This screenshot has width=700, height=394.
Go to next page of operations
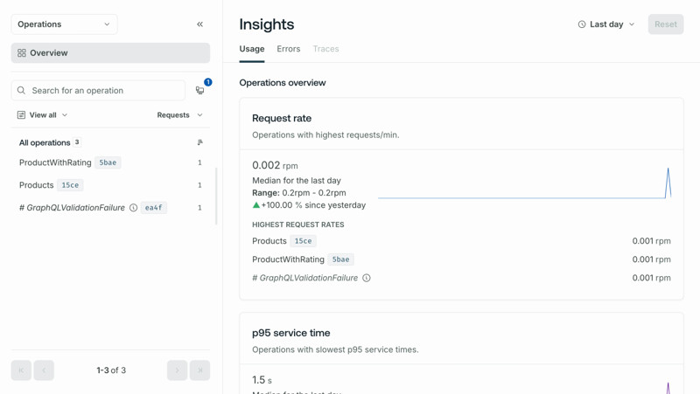pos(178,370)
